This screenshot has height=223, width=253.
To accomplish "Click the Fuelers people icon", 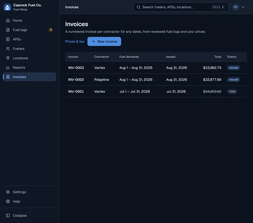I will pyautogui.click(x=8, y=48).
